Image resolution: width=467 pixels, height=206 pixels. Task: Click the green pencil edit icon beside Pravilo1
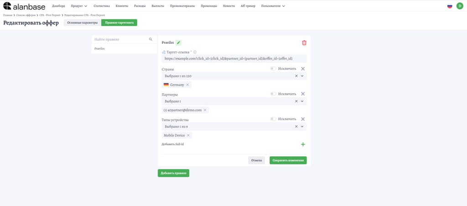click(x=178, y=42)
